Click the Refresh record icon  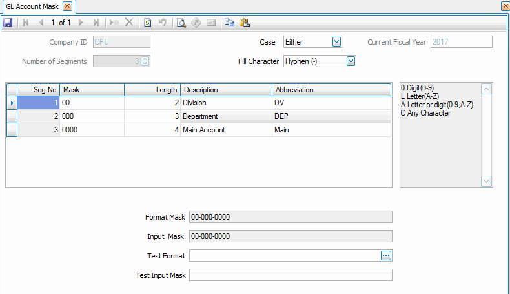[148, 23]
